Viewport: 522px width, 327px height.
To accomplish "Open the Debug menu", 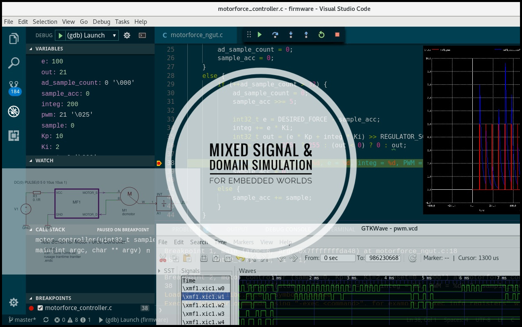I will [101, 21].
